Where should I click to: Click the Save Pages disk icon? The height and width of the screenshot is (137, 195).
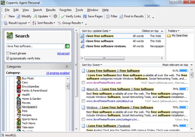(85, 16)
